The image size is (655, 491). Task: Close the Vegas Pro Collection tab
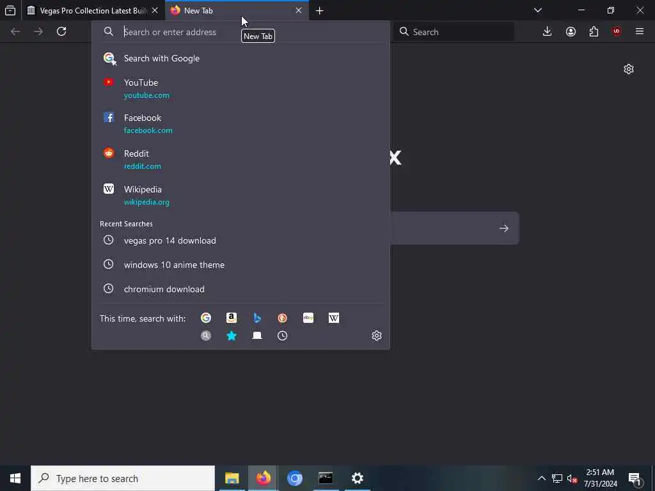click(x=155, y=10)
